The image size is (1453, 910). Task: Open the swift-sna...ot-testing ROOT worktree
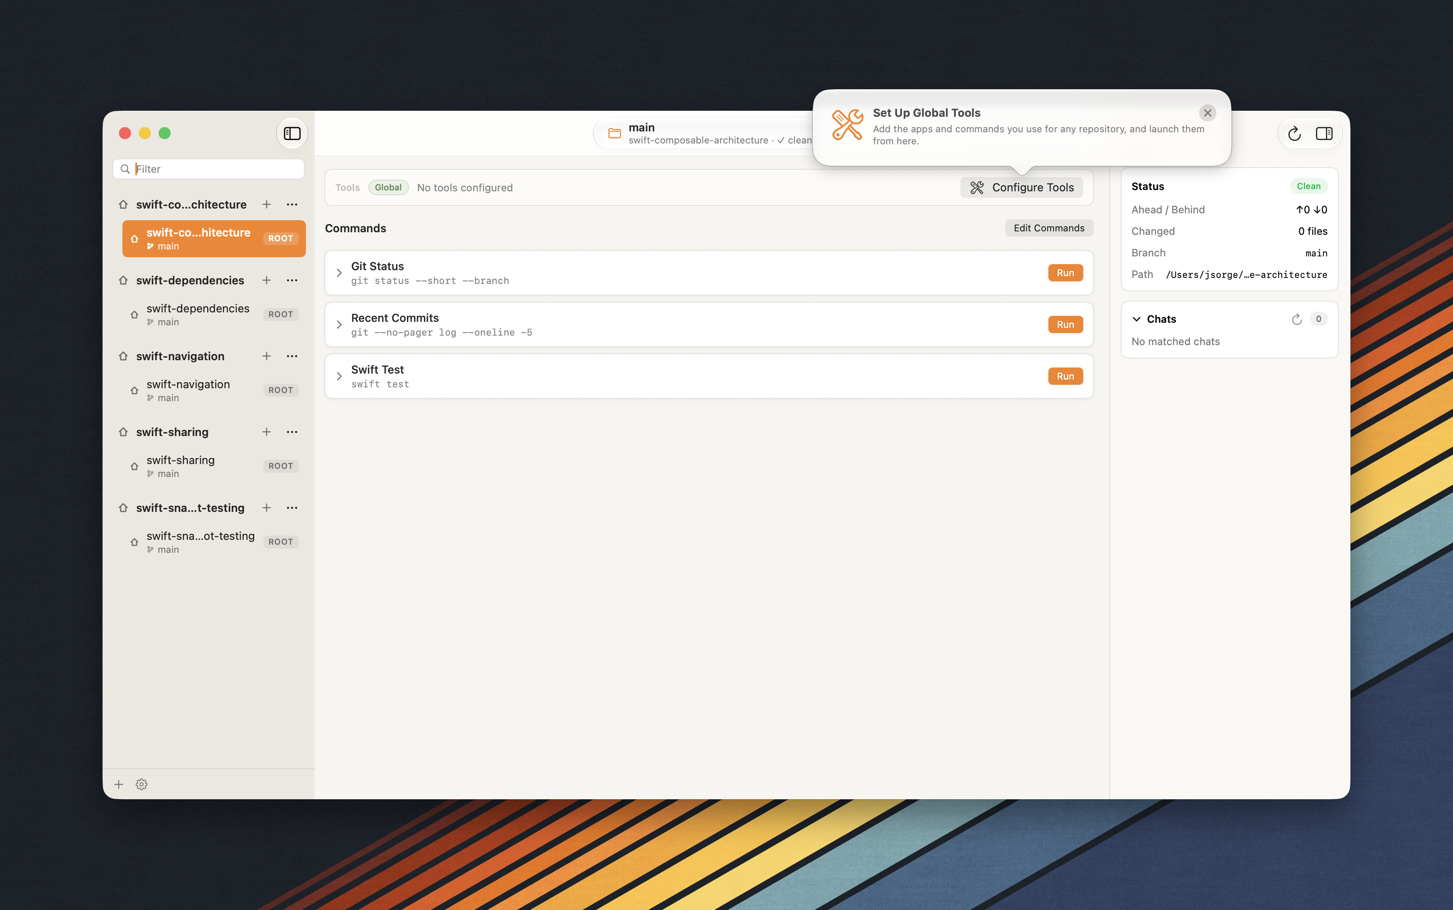click(214, 542)
